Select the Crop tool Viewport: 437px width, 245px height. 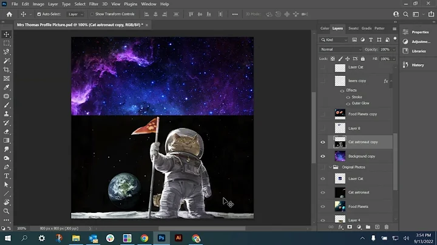click(7, 70)
